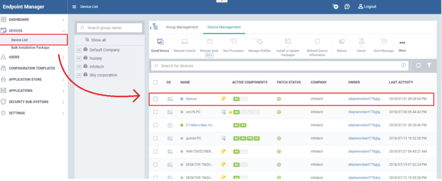The width and height of the screenshot is (442, 181).
Task: Open the Applications menu item
Action: [x=21, y=90]
